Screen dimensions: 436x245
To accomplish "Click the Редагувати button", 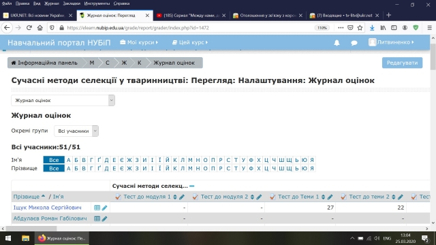I will coord(402,63).
